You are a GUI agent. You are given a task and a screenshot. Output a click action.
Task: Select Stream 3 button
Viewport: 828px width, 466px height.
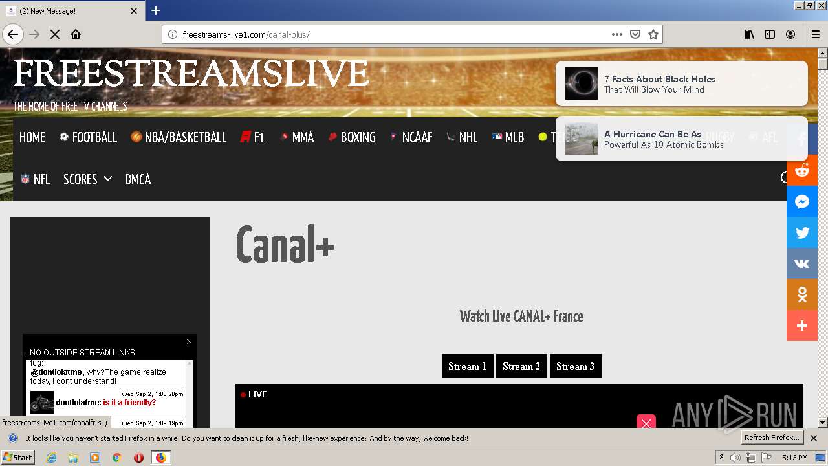click(x=576, y=366)
